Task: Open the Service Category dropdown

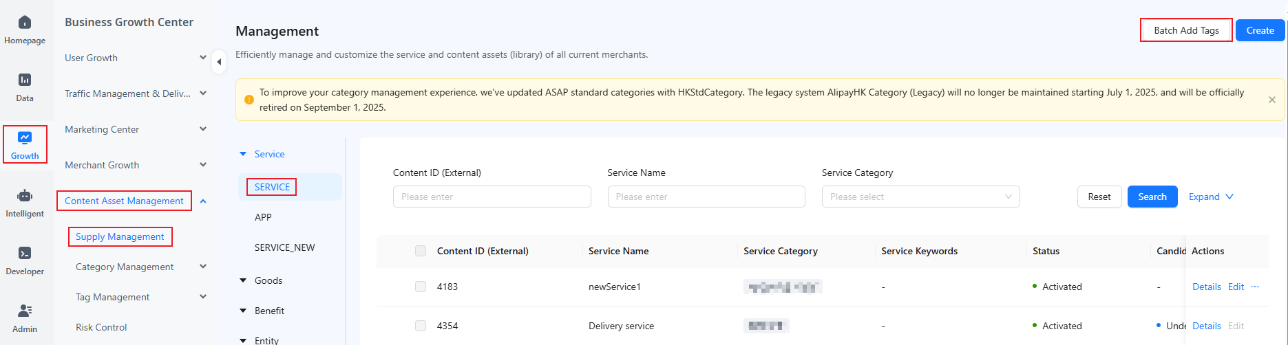Action: pyautogui.click(x=920, y=197)
